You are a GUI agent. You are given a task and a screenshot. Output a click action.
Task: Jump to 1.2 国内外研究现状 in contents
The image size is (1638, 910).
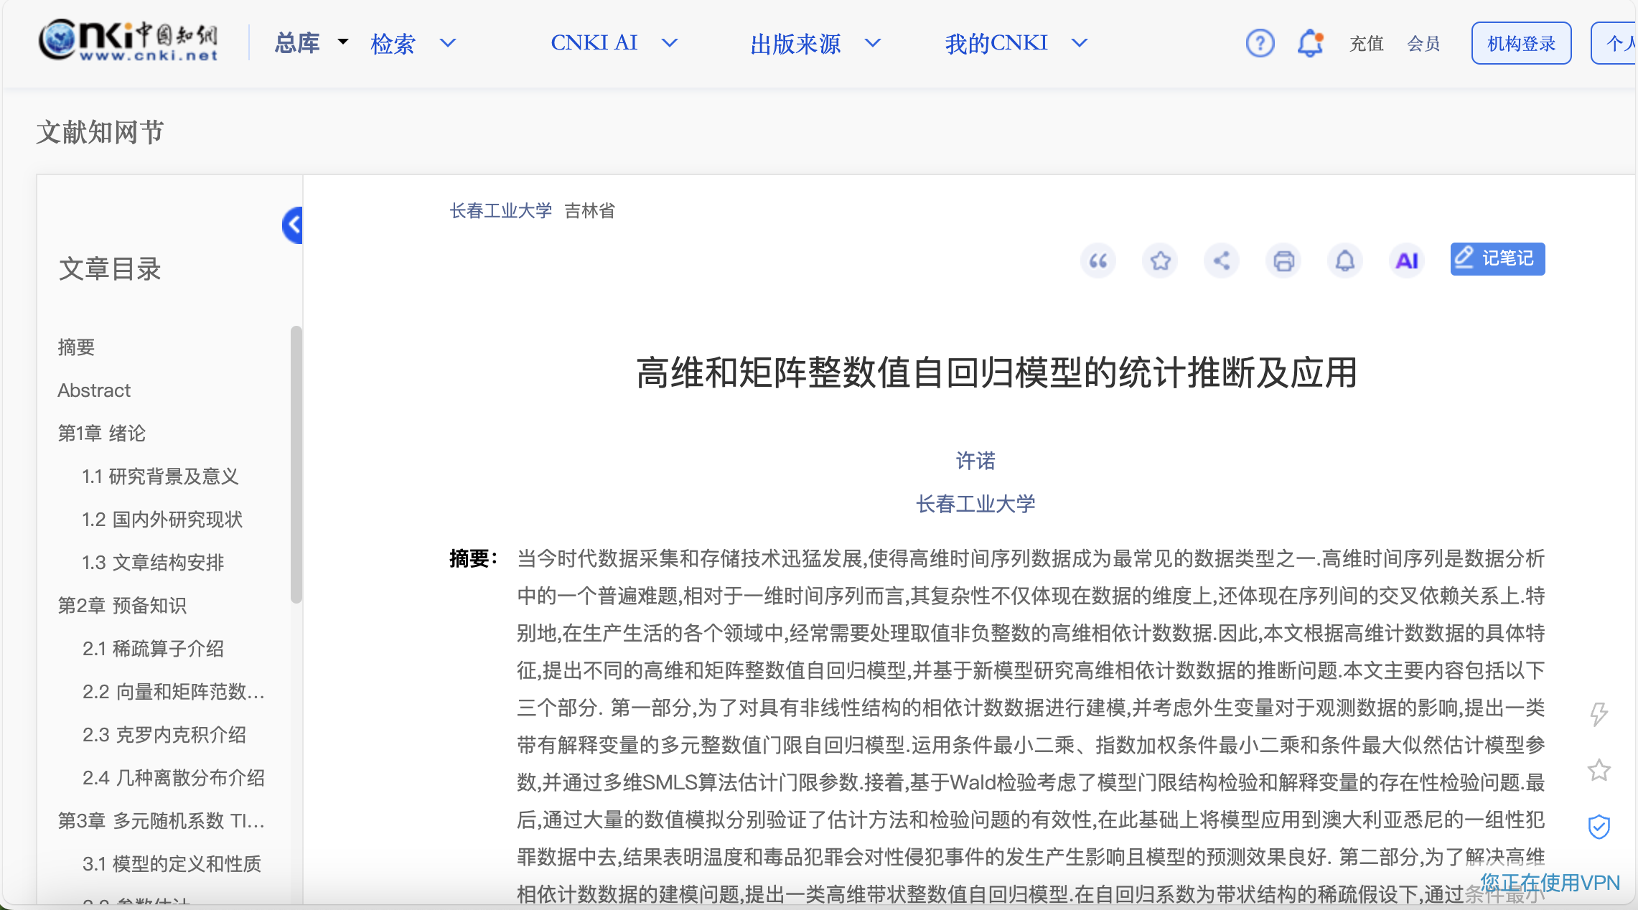[162, 520]
